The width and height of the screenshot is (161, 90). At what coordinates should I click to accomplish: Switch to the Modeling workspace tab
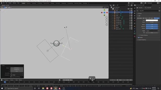pos(28,3)
